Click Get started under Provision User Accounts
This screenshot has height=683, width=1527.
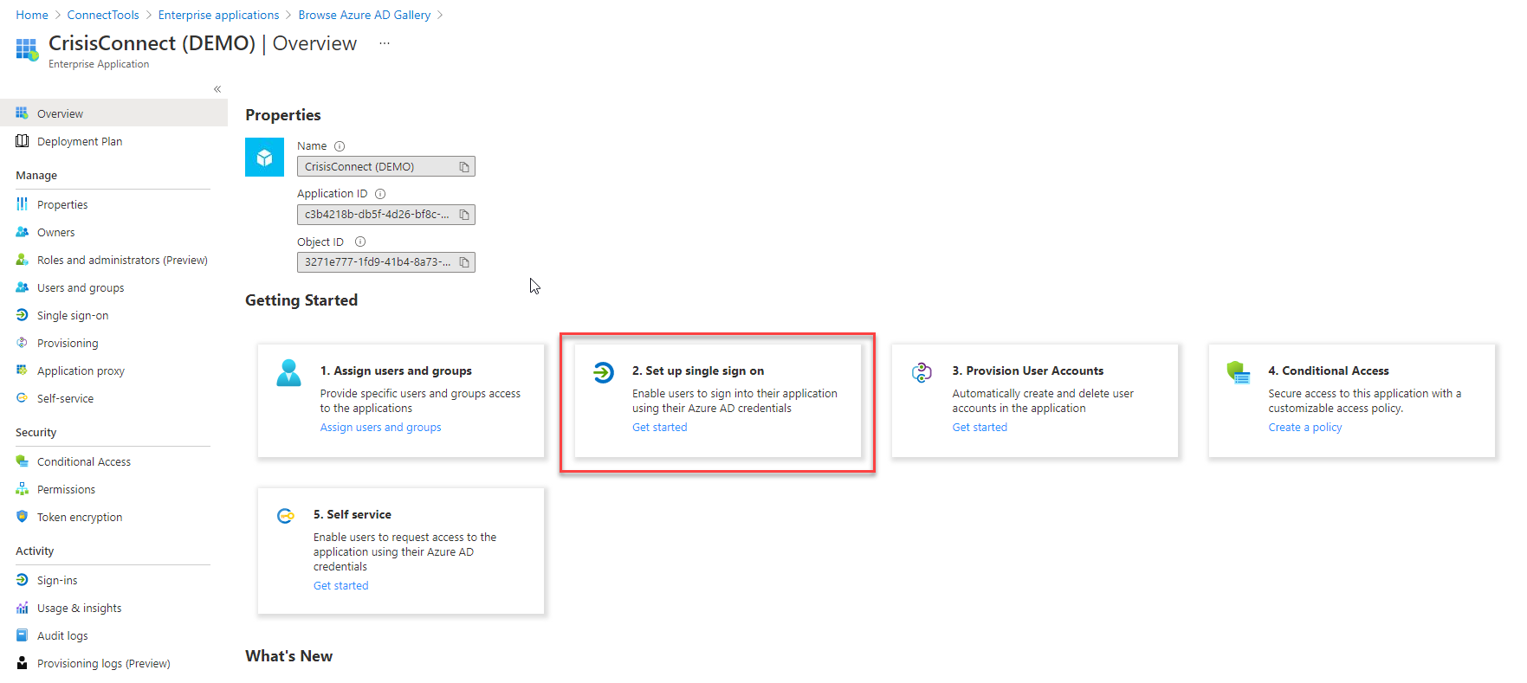point(980,427)
